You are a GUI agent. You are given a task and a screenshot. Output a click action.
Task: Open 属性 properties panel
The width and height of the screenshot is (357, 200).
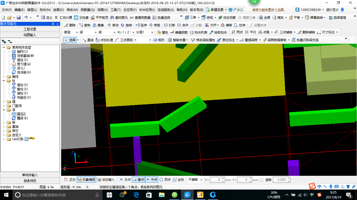point(162,33)
